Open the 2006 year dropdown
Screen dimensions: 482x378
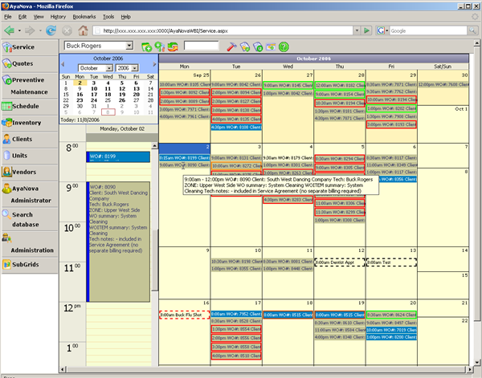point(135,68)
